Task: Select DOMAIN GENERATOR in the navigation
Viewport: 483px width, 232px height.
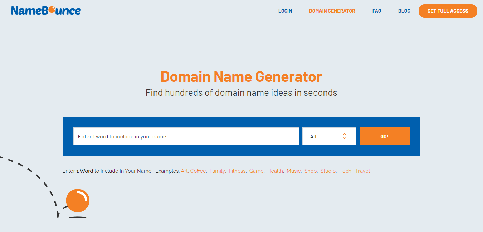Action: point(332,11)
